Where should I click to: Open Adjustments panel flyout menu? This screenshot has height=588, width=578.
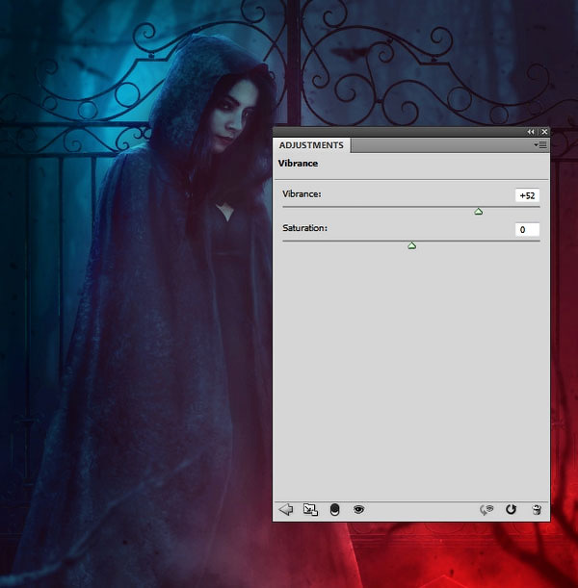click(x=540, y=144)
